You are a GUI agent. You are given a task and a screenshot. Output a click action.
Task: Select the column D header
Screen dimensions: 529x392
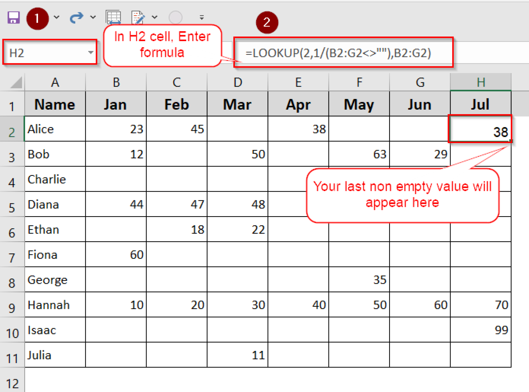tap(237, 82)
